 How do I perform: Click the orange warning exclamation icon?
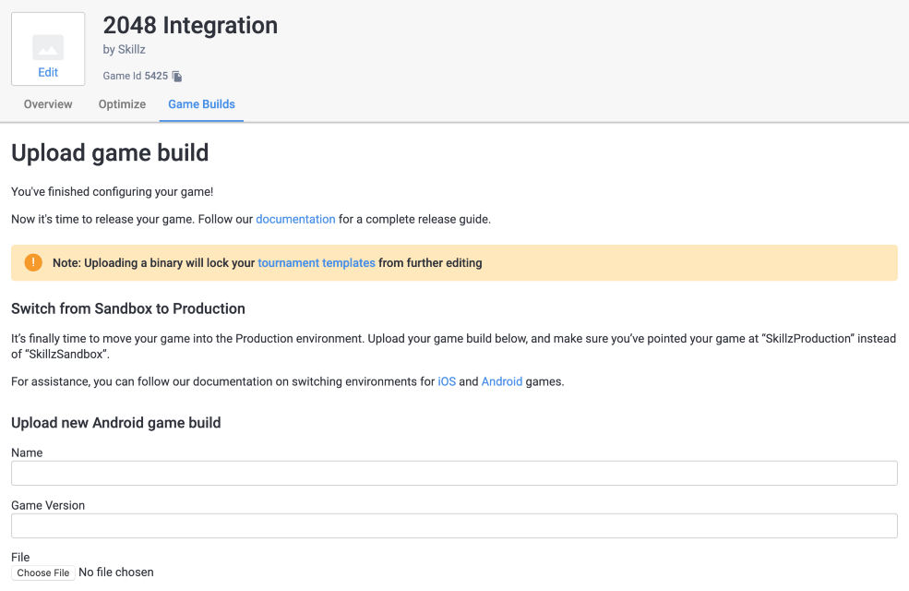pos(33,263)
